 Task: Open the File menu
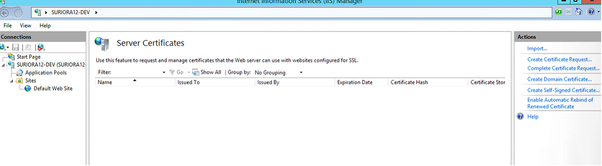[x=8, y=26]
